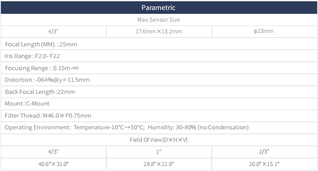Click the Parametric table header
The image size is (318, 171).
(159, 8)
